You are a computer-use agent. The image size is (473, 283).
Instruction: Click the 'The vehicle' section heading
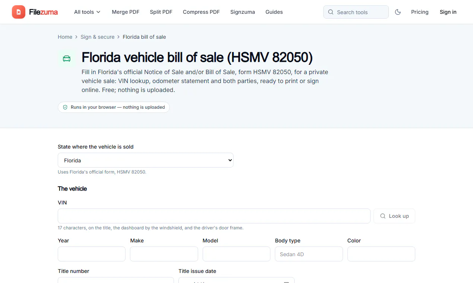click(x=72, y=189)
